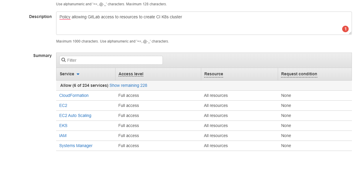Viewport: 359px width, 189px height.
Task: Open the IAM service link
Action: point(63,136)
